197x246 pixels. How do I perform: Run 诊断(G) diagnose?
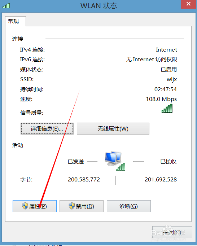[x=129, y=206]
